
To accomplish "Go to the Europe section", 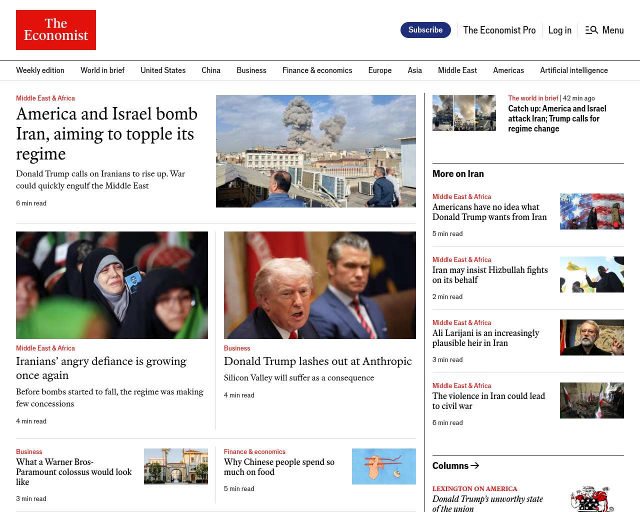I will click(380, 70).
